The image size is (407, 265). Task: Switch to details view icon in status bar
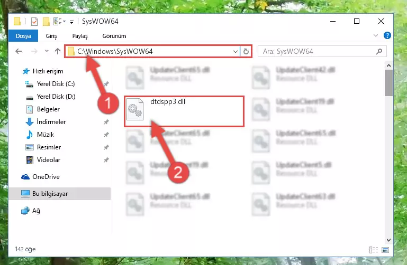[374, 250]
